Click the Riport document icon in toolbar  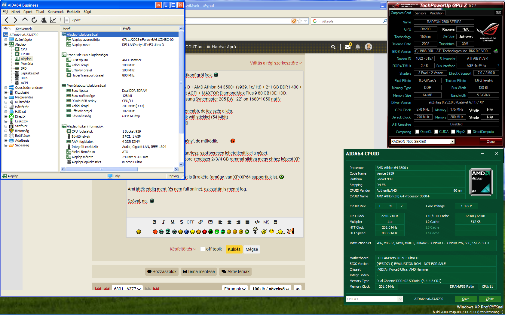(x=67, y=20)
